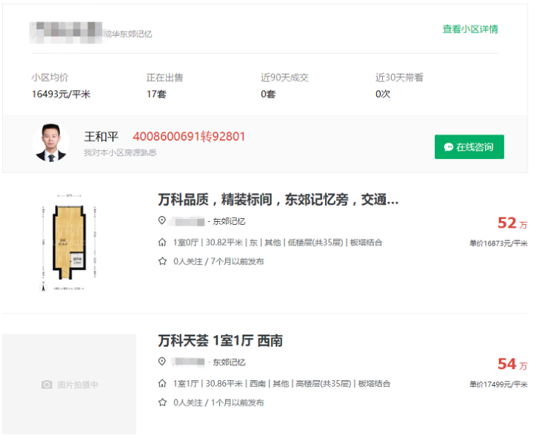548x440 pixels.
Task: Open floor plan thumbnail of 52万 listing
Action: (x=69, y=243)
